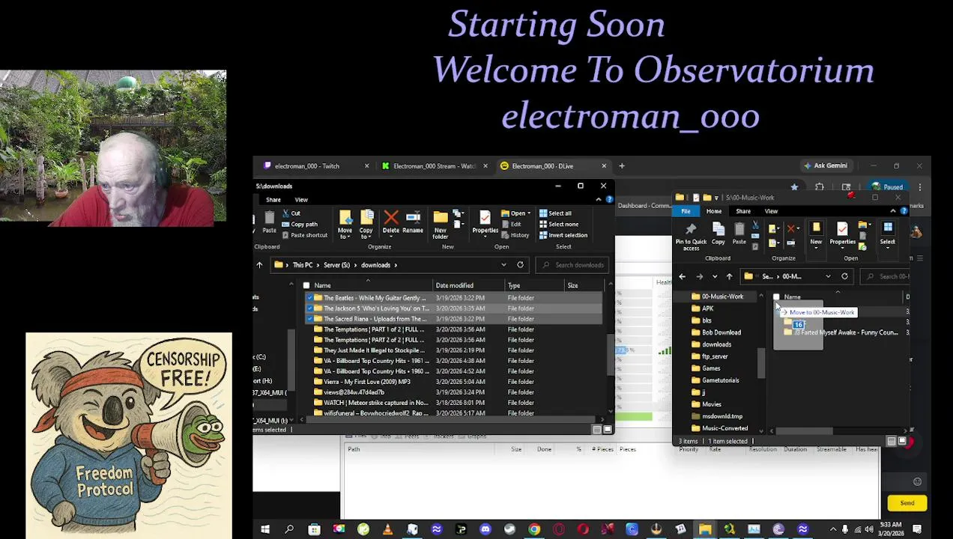The width and height of the screenshot is (953, 539).
Task: Open File Explorer taskbar icon
Action: point(705,530)
